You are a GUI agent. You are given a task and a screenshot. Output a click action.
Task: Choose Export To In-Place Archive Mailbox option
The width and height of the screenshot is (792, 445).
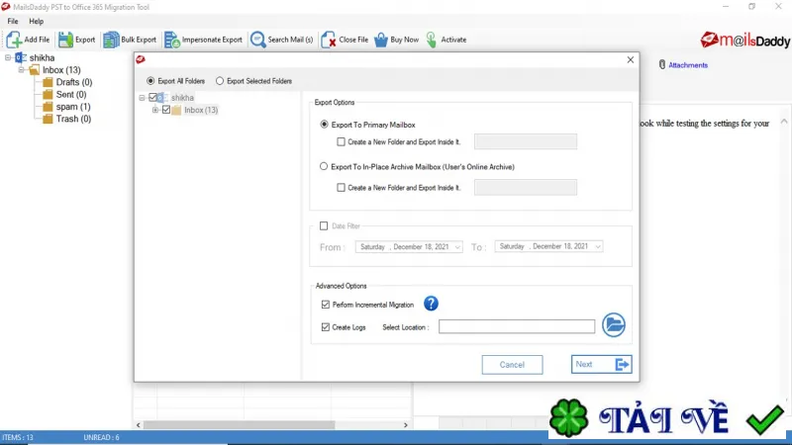[324, 166]
